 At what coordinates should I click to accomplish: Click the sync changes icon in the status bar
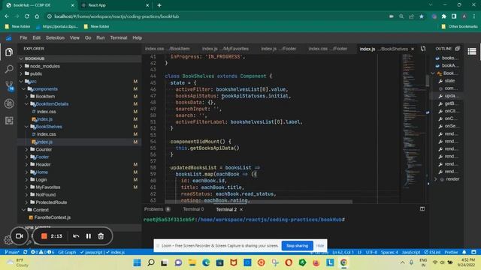click(25, 252)
